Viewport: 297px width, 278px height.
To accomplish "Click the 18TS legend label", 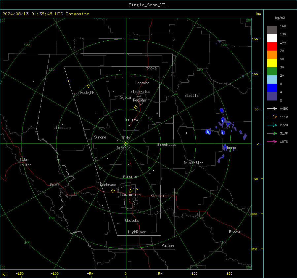I will tap(284, 141).
